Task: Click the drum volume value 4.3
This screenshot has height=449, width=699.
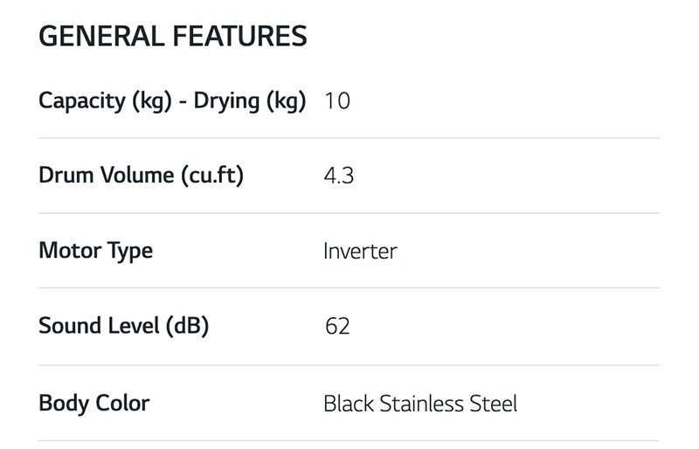Action: click(x=338, y=176)
